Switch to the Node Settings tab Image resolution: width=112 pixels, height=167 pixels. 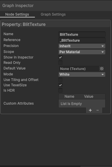point(17,14)
